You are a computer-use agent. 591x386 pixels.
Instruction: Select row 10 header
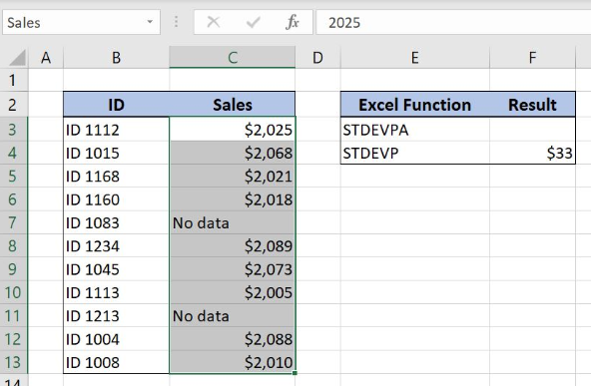click(x=14, y=292)
